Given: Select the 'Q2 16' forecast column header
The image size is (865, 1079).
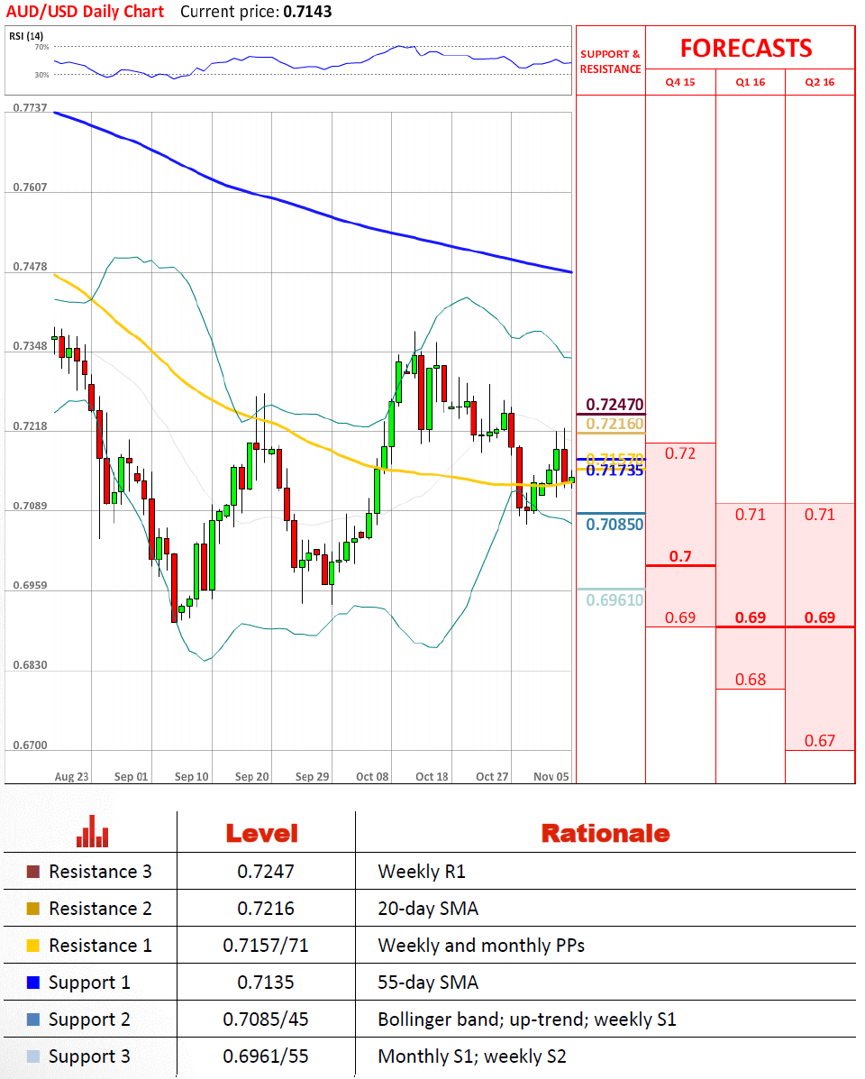Looking at the screenshot, I should [820, 82].
